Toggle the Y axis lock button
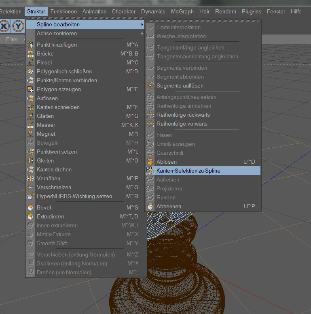Viewport: 311px width, 314px height. [18, 26]
